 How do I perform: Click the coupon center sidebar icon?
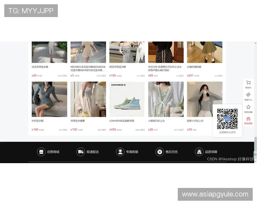[x=248, y=95]
